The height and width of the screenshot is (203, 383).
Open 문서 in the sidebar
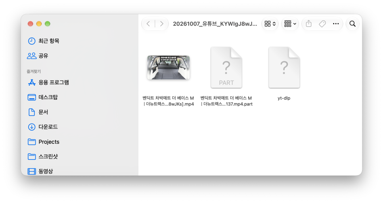click(38, 112)
